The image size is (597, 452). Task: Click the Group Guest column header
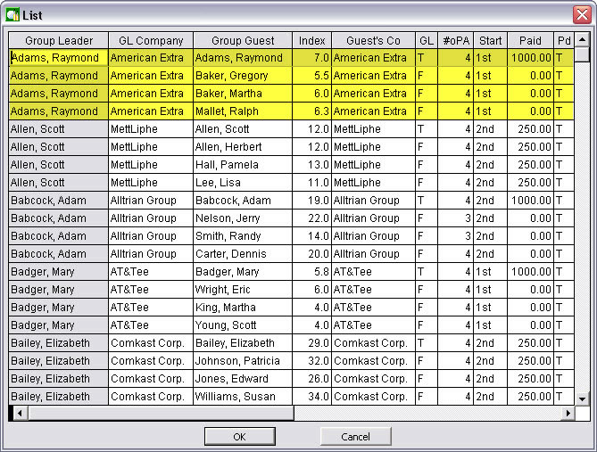243,40
